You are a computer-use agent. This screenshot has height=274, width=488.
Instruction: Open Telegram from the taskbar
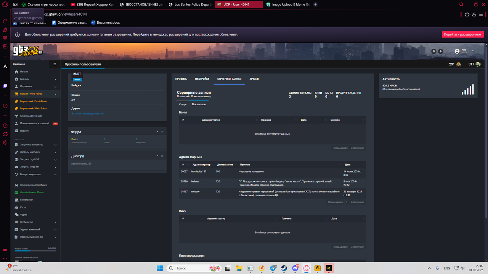click(273, 268)
